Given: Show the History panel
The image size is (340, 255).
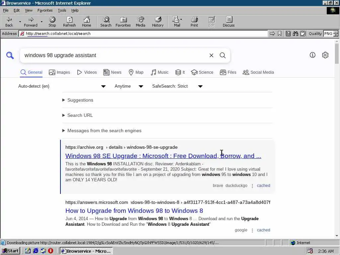Looking at the screenshot, I should [x=158, y=22].
